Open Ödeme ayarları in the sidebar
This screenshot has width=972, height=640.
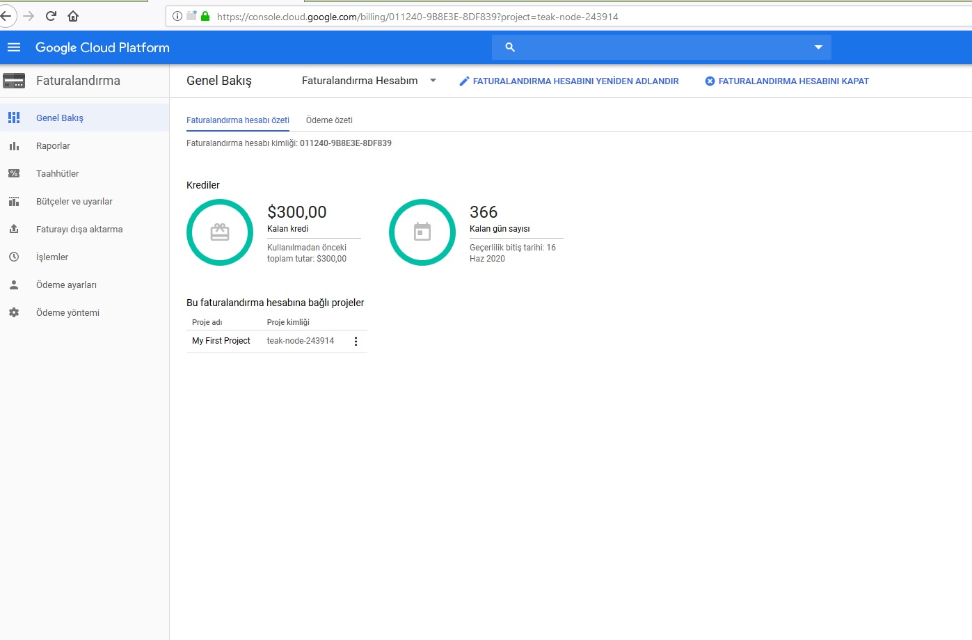tap(66, 285)
